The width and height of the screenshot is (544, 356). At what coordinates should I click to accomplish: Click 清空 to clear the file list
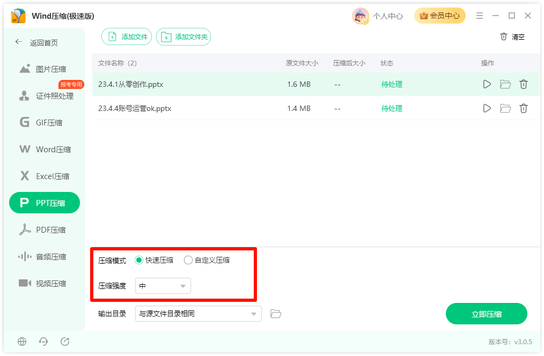tap(512, 37)
